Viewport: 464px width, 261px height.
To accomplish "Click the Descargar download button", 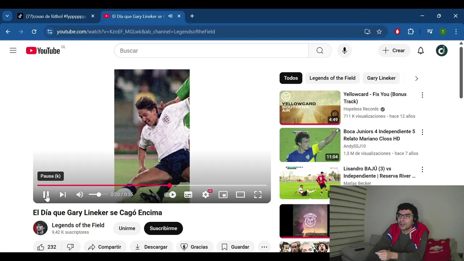I will click(x=151, y=247).
